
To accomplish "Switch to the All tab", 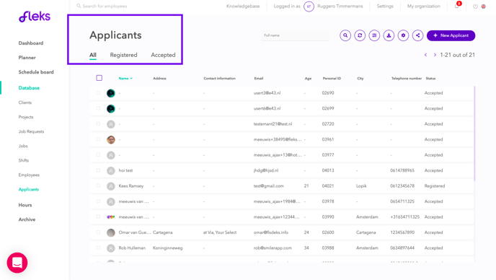I will (x=93, y=55).
